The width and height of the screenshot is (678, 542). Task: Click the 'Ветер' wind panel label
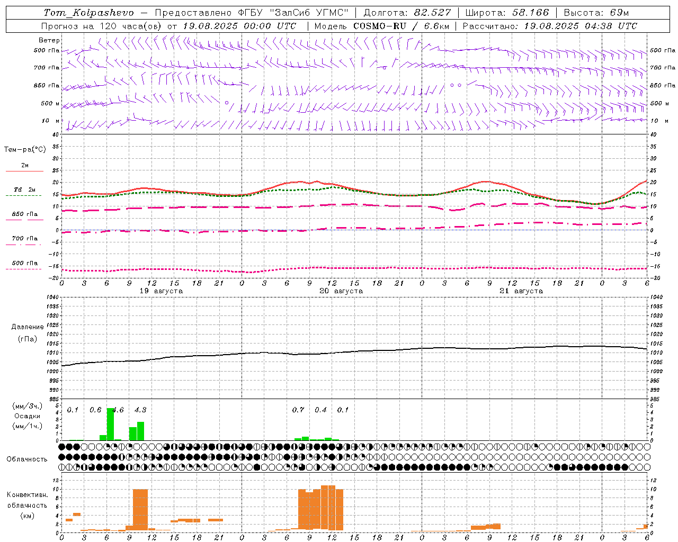pos(49,40)
